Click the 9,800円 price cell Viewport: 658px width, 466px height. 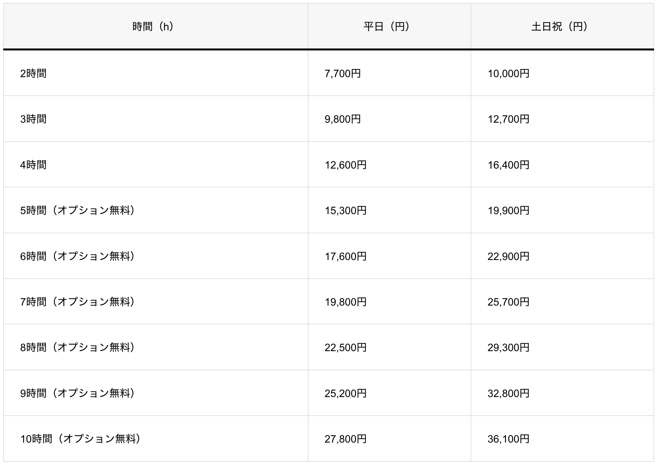click(343, 119)
